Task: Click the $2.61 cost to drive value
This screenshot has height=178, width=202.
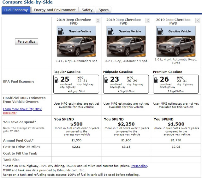Action: (76, 147)
